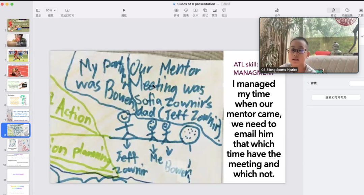Select slide 11 Any Questions thumbnail
The height and width of the screenshot is (195, 364).
tap(18, 175)
